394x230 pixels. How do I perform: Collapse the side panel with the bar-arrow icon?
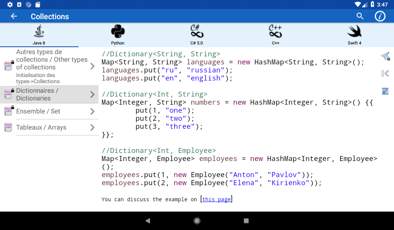[385, 74]
